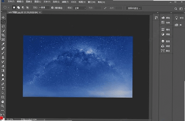This screenshot has height=121, width=185.
Task: Choose New Selection mode button
Action: (x=14, y=8)
